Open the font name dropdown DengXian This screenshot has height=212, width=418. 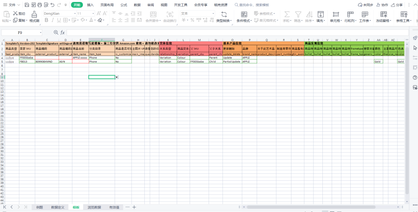[75, 13]
